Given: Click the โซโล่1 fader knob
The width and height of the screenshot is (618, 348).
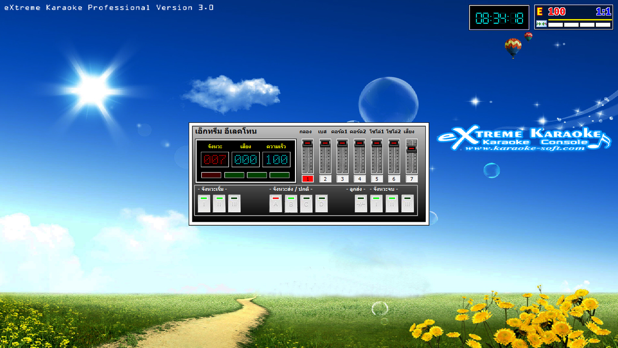Looking at the screenshot, I should click(376, 143).
